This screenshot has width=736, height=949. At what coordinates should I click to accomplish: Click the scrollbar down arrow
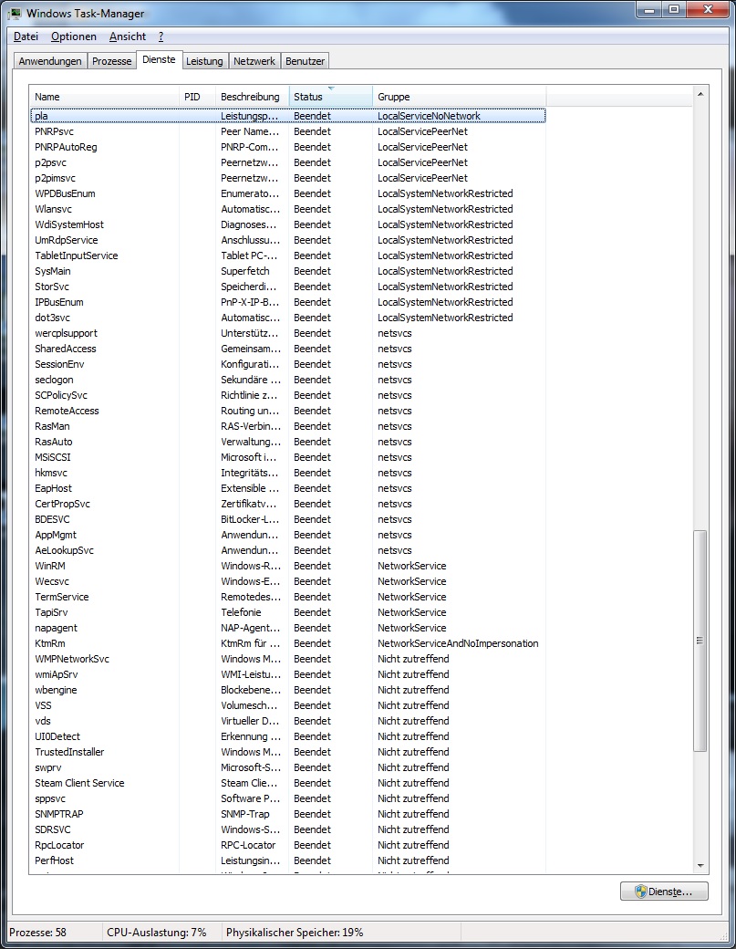click(700, 866)
